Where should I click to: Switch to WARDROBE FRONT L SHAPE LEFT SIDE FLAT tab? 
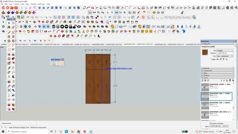[x=45, y=45]
